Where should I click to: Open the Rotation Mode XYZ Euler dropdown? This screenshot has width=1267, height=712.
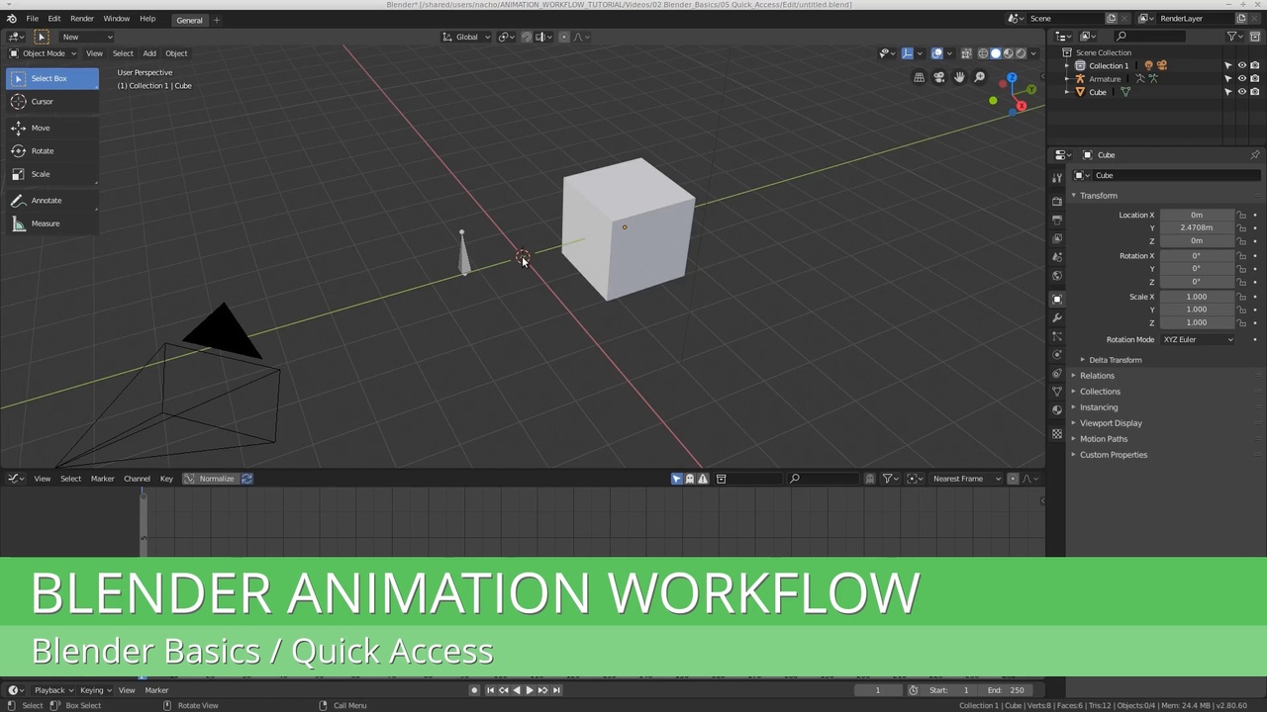pos(1199,339)
